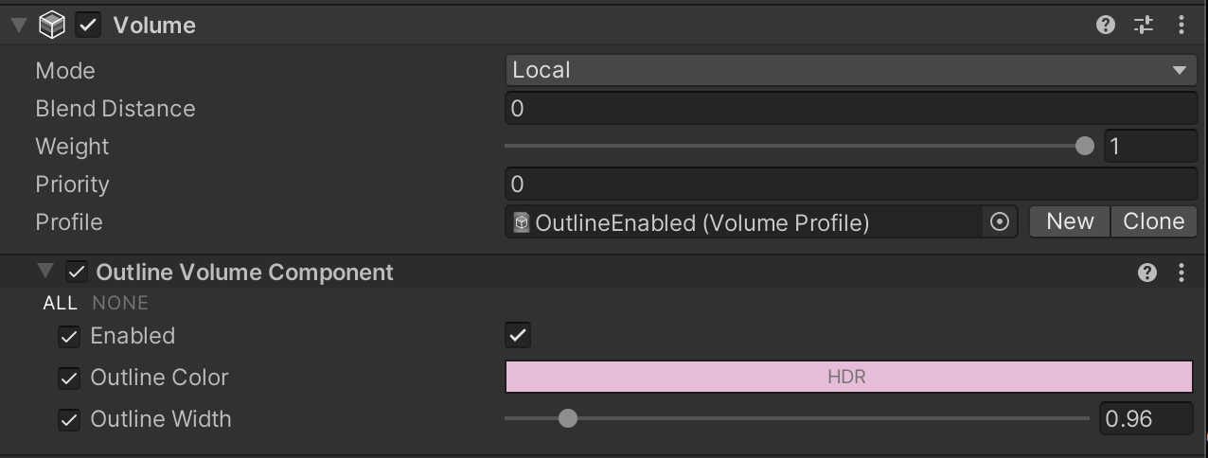The height and width of the screenshot is (458, 1208).
Task: Toggle the Enabled property value checkbox
Action: (518, 335)
